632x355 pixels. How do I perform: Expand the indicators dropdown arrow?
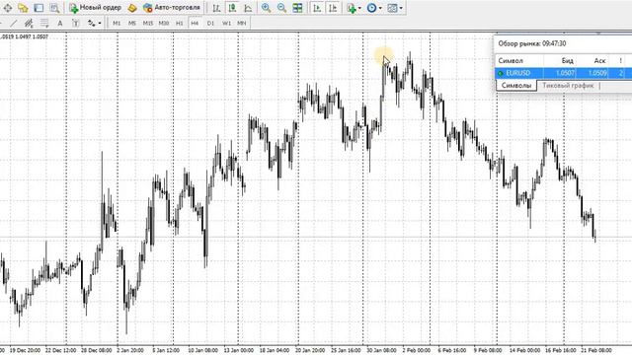pos(359,8)
